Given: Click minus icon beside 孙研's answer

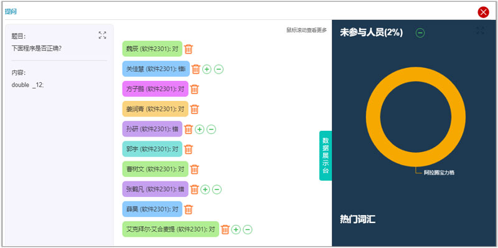Looking at the screenshot, I should click(211, 129).
